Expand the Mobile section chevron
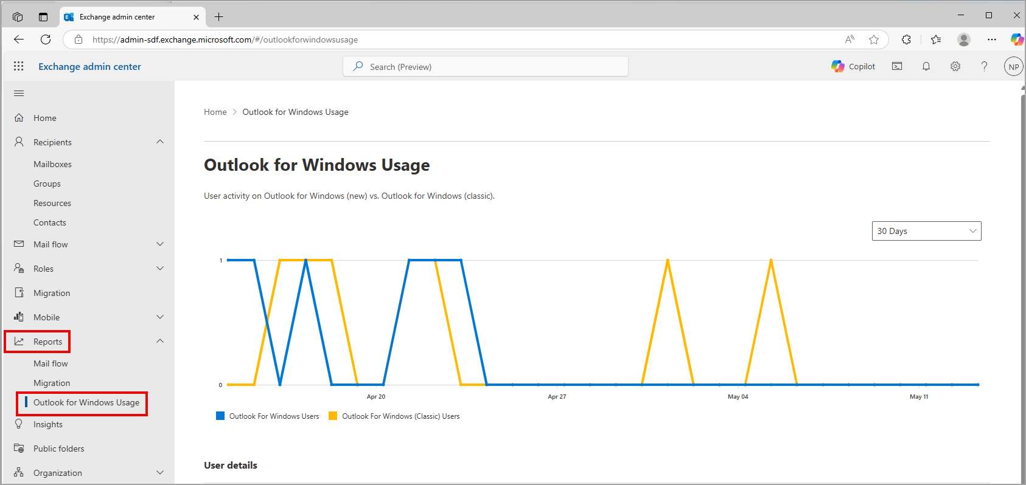Image resolution: width=1026 pixels, height=485 pixels. pos(160,317)
